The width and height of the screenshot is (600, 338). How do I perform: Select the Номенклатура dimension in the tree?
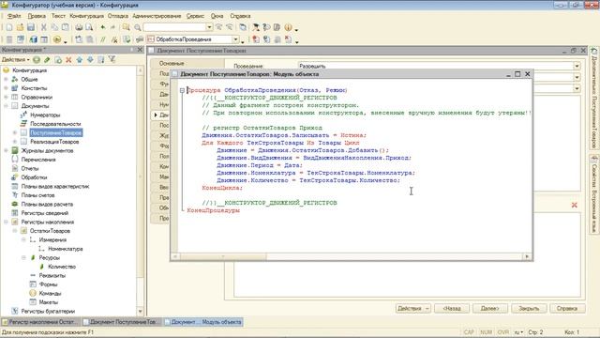65,249
